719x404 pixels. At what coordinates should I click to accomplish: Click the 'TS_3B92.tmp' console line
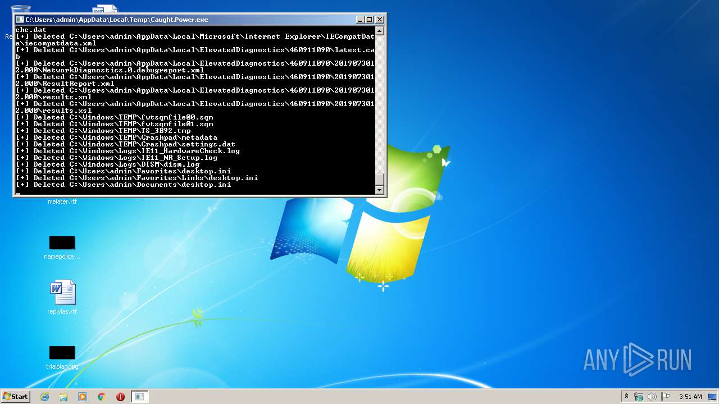(x=103, y=131)
